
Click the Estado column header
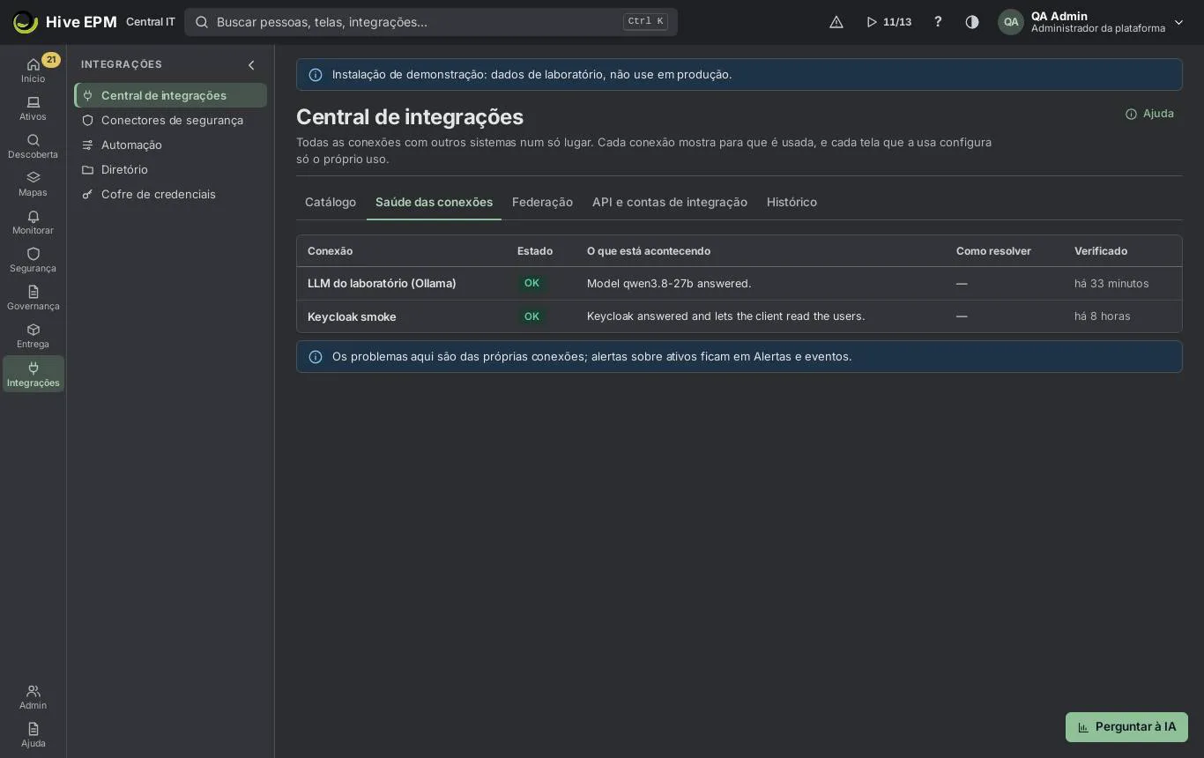coord(535,251)
